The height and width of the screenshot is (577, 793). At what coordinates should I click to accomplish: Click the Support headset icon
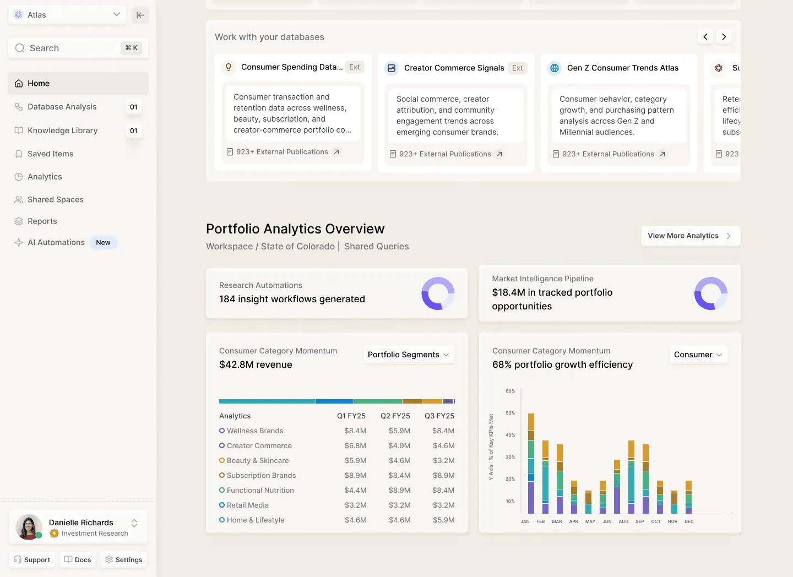pos(18,559)
